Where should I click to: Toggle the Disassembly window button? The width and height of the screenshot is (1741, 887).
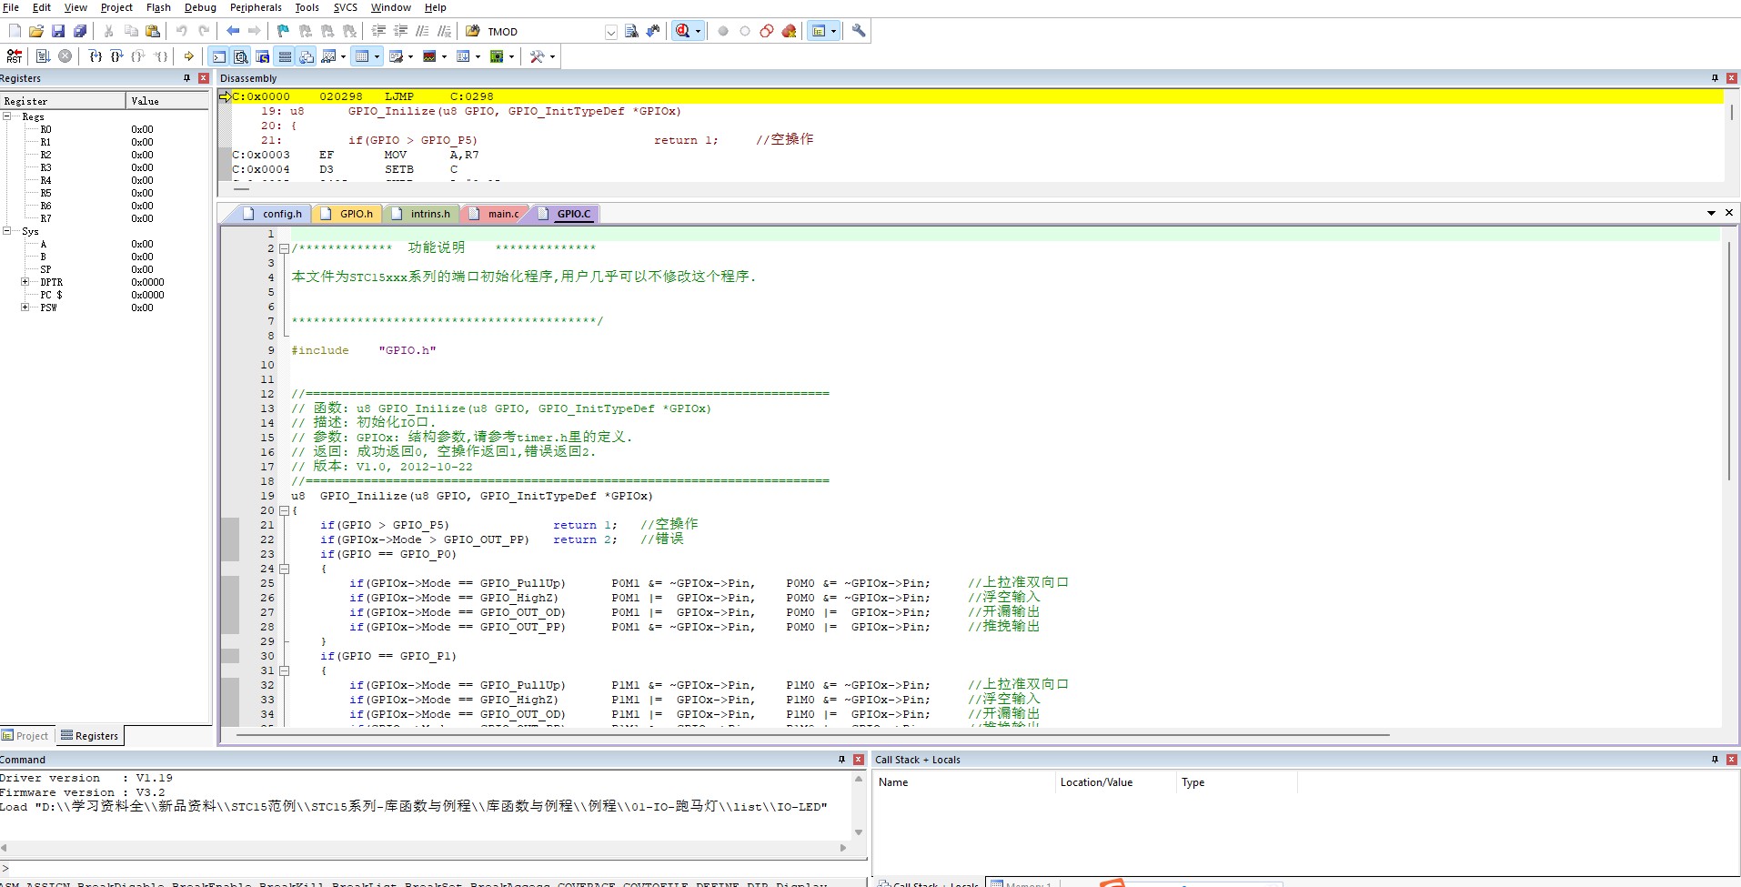[241, 56]
